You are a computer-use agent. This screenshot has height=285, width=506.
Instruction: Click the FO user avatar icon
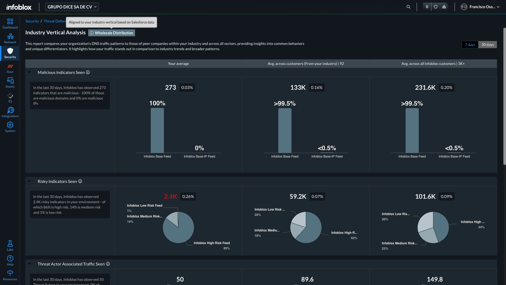point(464,7)
